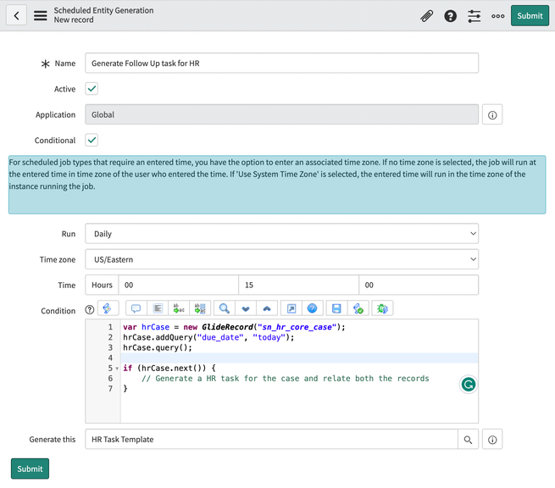
Task: Edit the Name field
Action: pos(282,63)
